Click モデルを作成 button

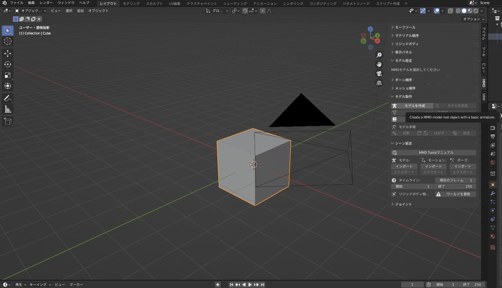pyautogui.click(x=412, y=106)
